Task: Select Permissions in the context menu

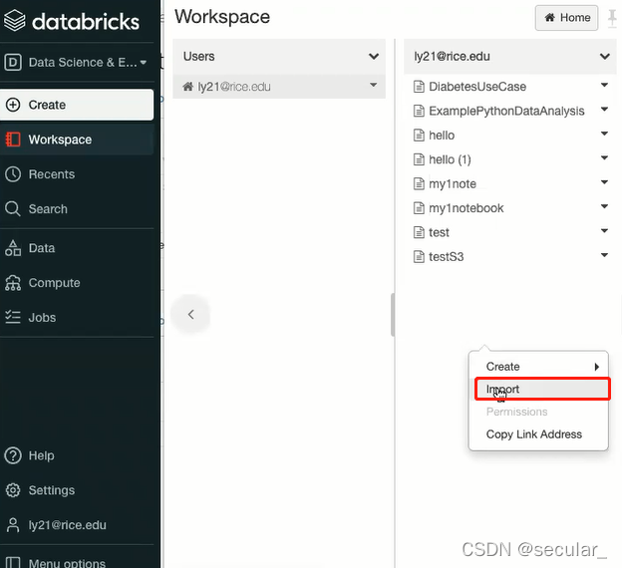Action: [517, 412]
